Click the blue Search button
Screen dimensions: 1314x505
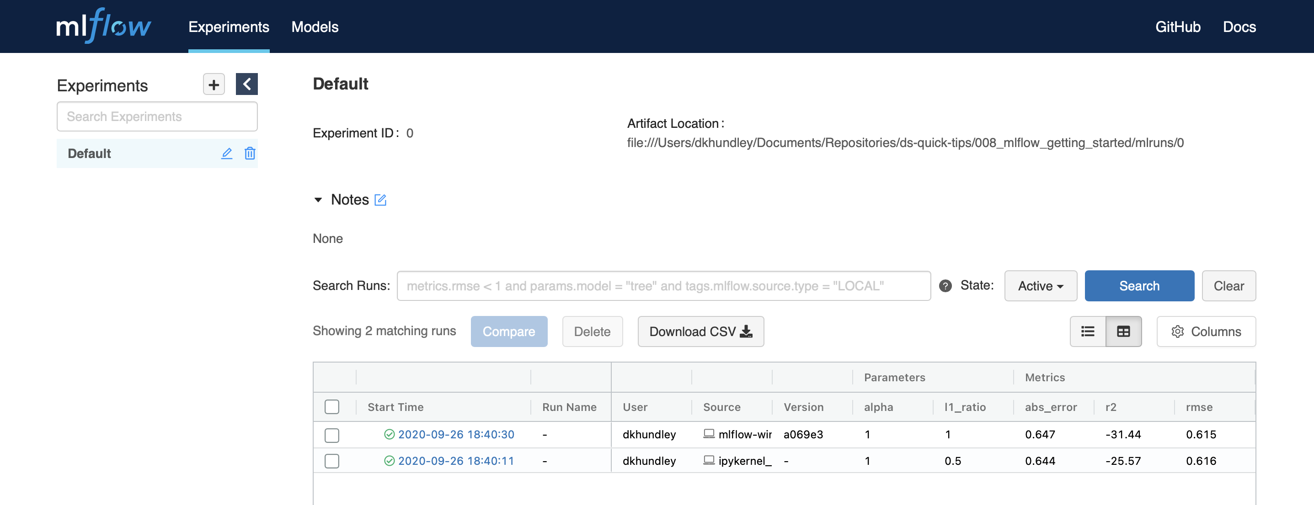pos(1139,286)
